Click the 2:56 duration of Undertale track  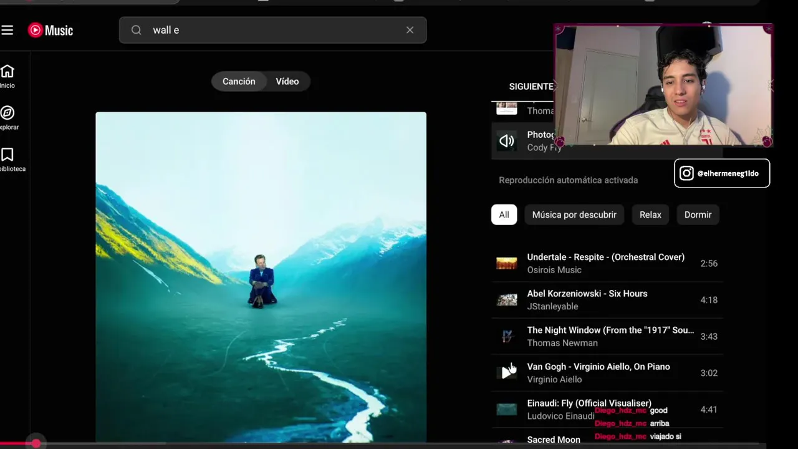[709, 263]
